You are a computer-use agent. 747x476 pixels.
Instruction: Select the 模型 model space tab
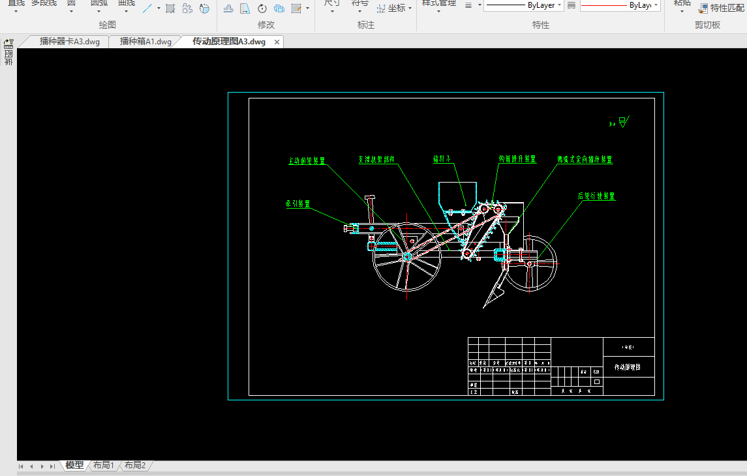tap(75, 466)
